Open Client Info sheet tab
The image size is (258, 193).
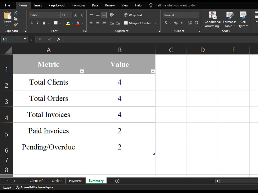point(37,181)
